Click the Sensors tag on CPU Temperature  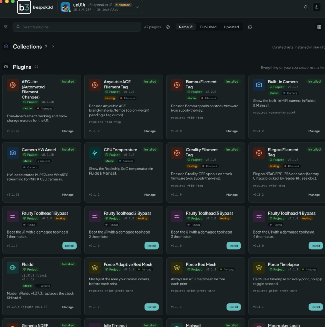click(x=126, y=161)
